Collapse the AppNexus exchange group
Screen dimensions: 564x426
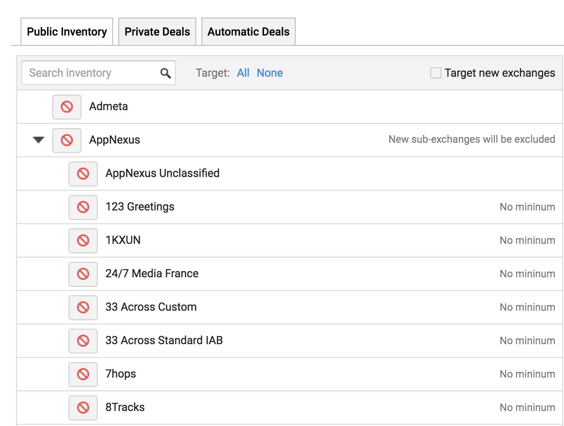(x=39, y=140)
